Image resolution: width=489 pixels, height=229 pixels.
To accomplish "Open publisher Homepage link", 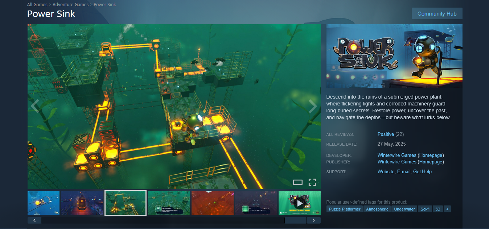I will pos(431,162).
